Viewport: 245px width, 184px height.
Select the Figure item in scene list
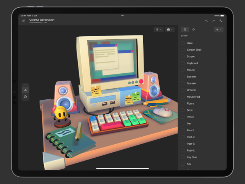pyautogui.click(x=191, y=103)
